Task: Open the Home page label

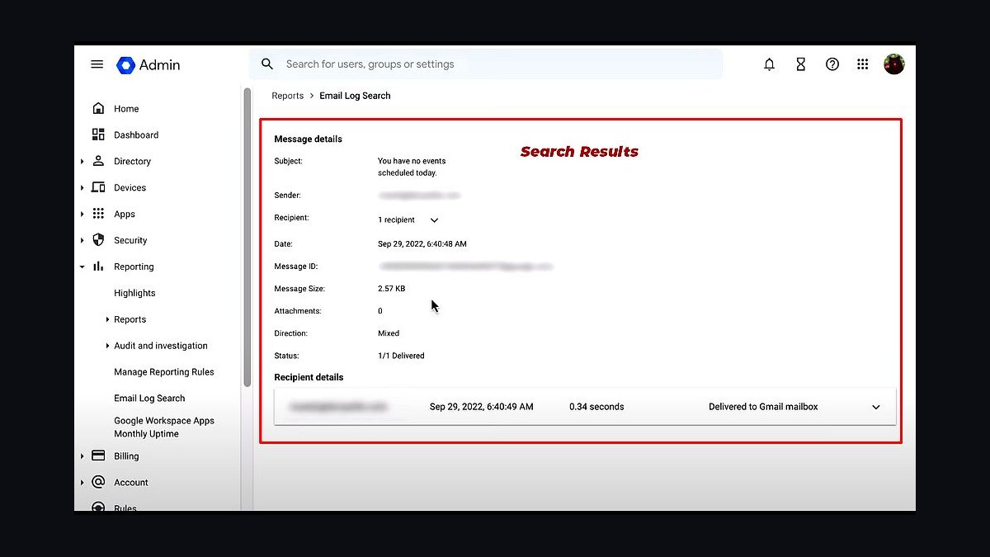Action: pos(126,109)
